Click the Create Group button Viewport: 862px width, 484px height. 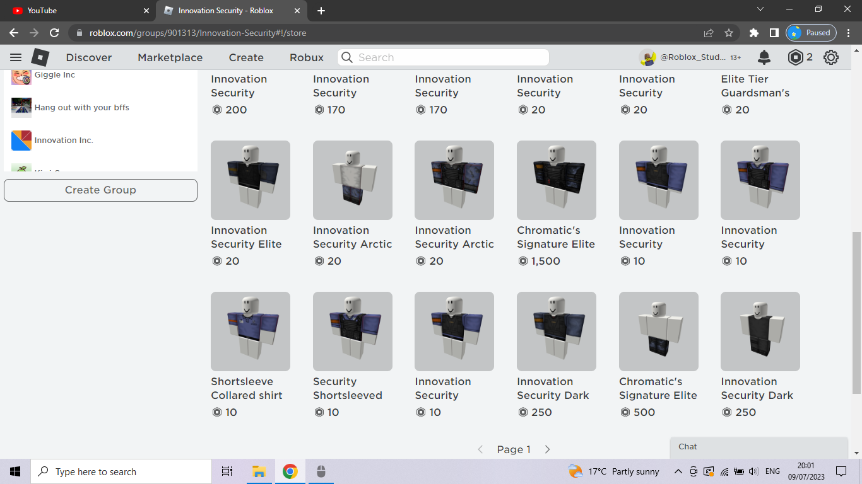100,190
